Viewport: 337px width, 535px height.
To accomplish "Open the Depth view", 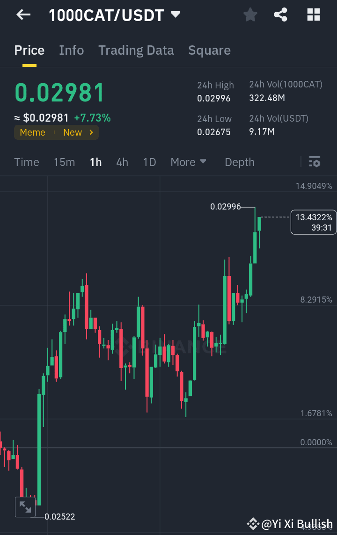I will coord(239,162).
